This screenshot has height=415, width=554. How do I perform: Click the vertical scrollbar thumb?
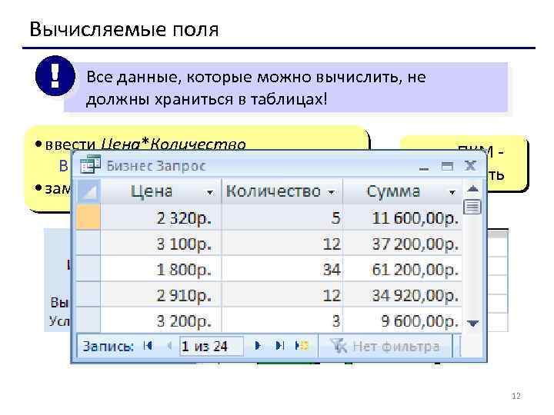(472, 207)
